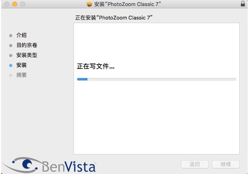Image resolution: width=250 pixels, height=174 pixels.
Task: Click the yellow minimize window button
Action: (15, 4)
